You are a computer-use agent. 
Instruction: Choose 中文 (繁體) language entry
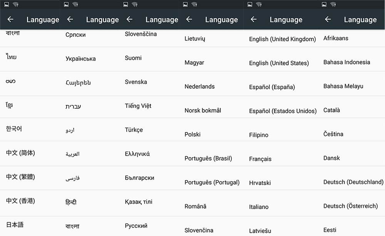[x=20, y=177]
